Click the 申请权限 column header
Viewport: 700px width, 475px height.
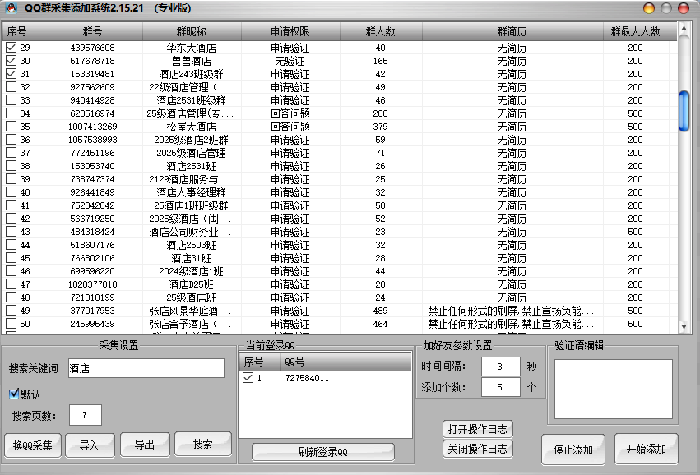tap(290, 31)
